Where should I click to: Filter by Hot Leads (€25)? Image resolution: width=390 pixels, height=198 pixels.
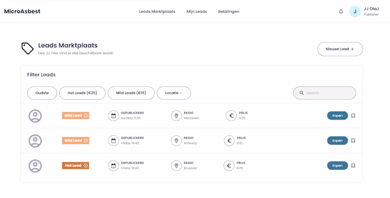click(x=82, y=93)
